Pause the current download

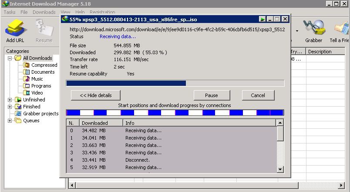[212, 95]
